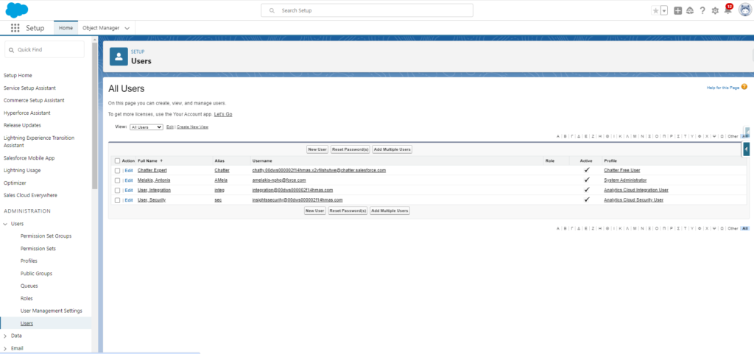754x354 pixels.
Task: Click the top New User button
Action: pyautogui.click(x=317, y=149)
